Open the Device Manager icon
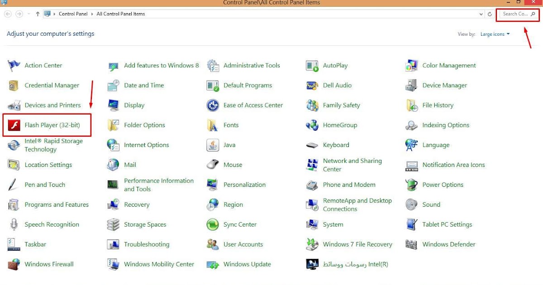This screenshot has width=543, height=285. pos(411,85)
